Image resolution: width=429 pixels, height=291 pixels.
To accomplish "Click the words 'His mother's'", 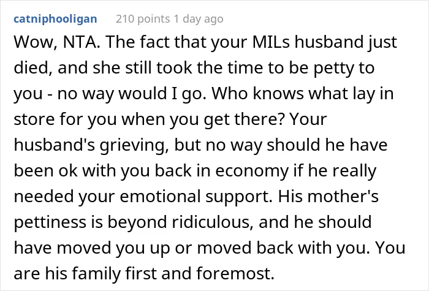I will [328, 197].
